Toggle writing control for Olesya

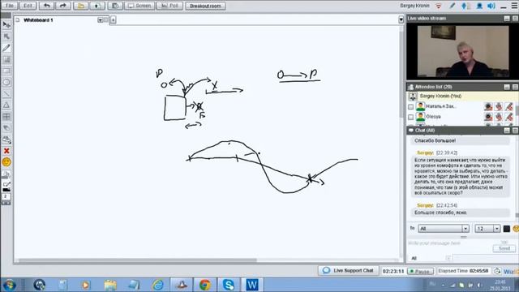[x=509, y=117]
